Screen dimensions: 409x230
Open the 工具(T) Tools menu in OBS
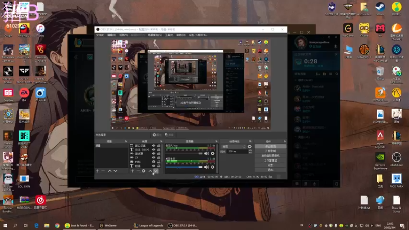pos(169,35)
